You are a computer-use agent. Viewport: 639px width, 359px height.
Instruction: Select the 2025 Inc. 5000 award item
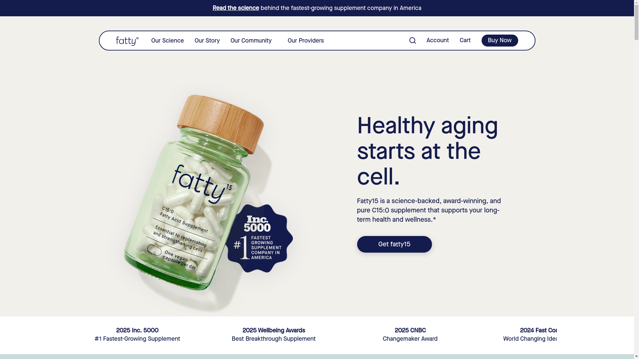[x=137, y=335]
